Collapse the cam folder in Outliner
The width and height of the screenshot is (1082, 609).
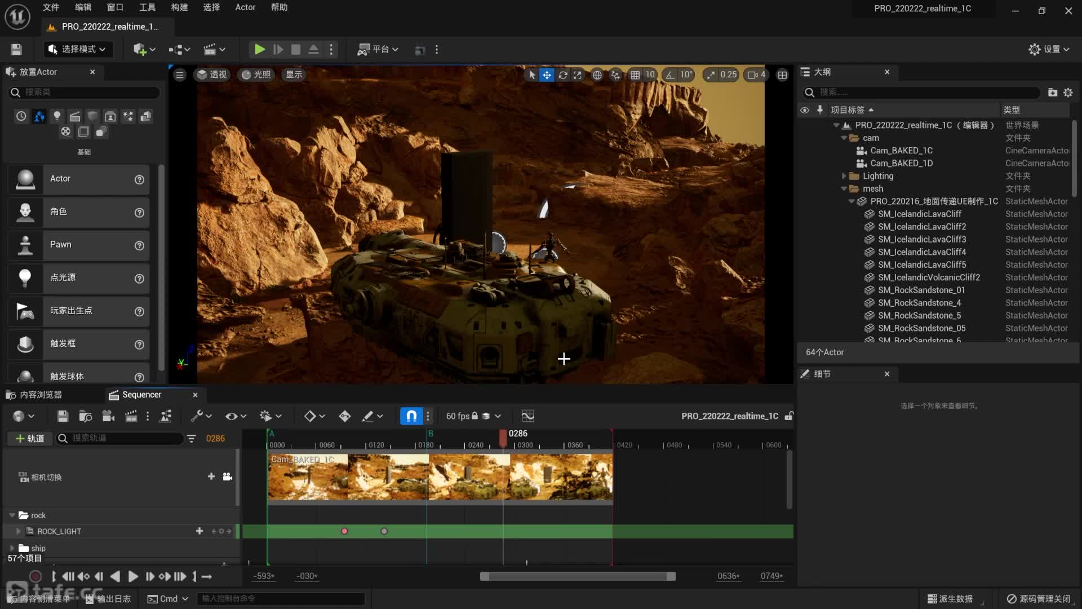coord(844,138)
